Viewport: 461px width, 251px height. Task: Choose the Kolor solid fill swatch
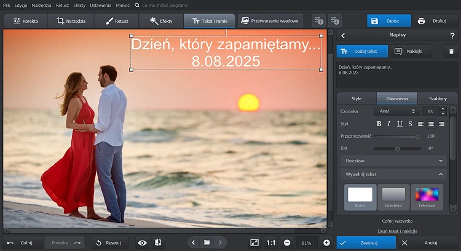(360, 197)
